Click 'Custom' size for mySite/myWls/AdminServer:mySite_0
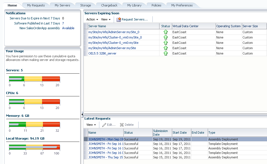The image size is (267, 164). 248,32
